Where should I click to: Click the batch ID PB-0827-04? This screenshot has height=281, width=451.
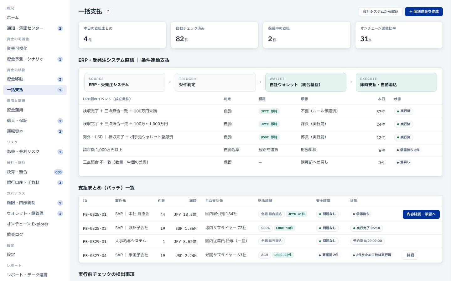[x=95, y=256]
